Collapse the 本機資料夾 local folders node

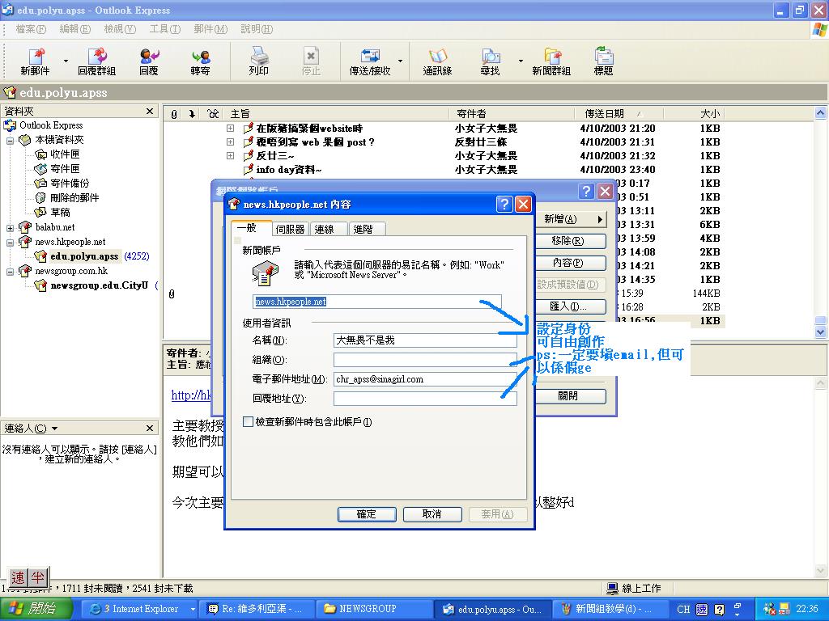tap(10, 141)
